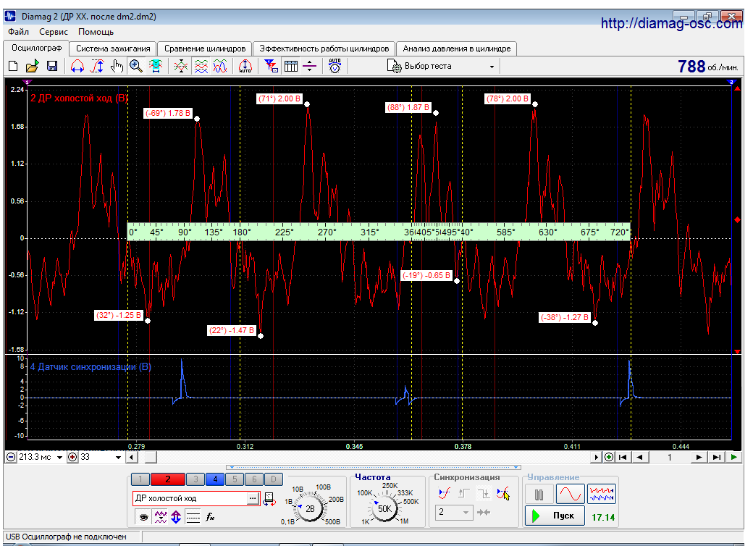Select the hand pan tool
753x546 pixels.
pos(117,67)
